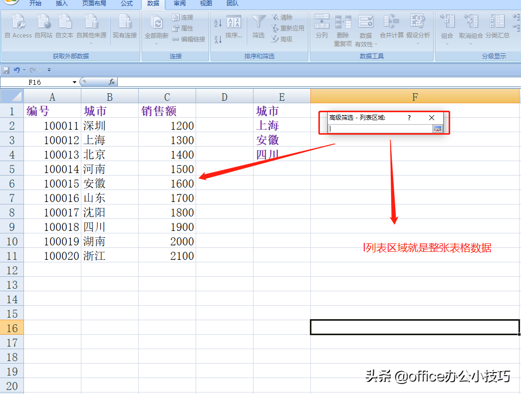Image resolution: width=521 pixels, height=394 pixels.
Task: Switch to the 页面布局 tab
Action: point(94,3)
